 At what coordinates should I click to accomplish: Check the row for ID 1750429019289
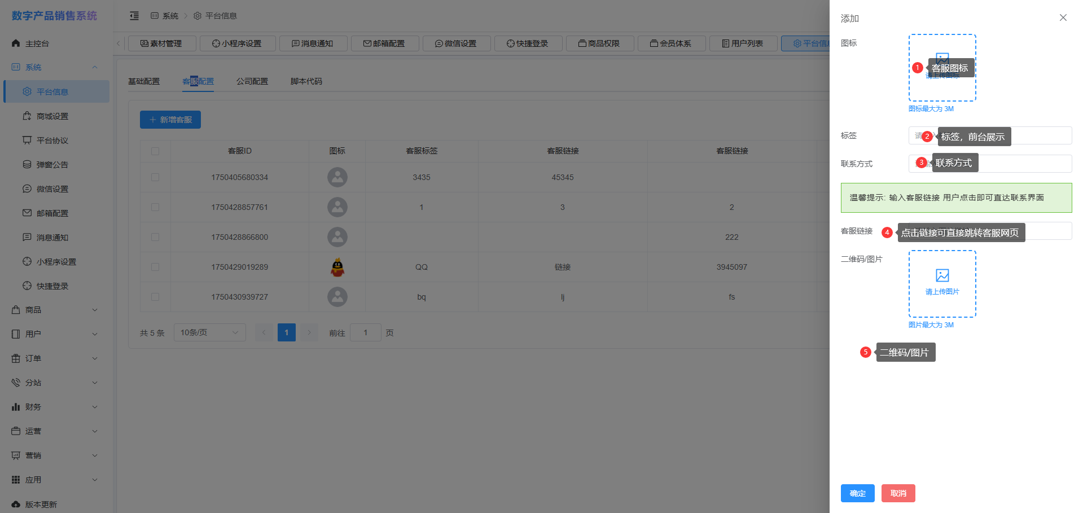(x=155, y=267)
